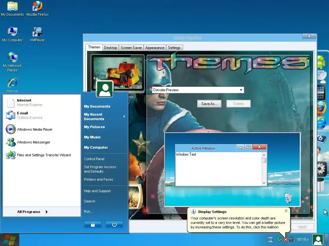Open the Screen Saver tab
Image resolution: width=329 pixels, height=246 pixels.
131,48
